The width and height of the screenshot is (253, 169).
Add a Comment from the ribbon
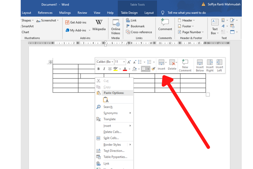pos(165,25)
